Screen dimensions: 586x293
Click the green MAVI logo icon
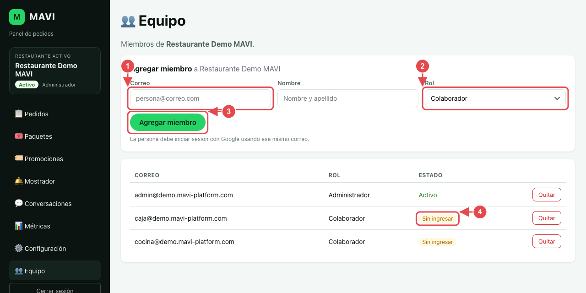(x=17, y=17)
